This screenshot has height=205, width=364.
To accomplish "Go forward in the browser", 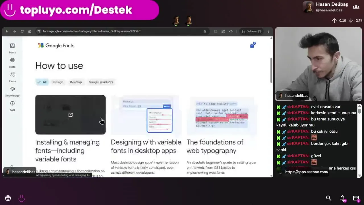I will click(15, 31).
